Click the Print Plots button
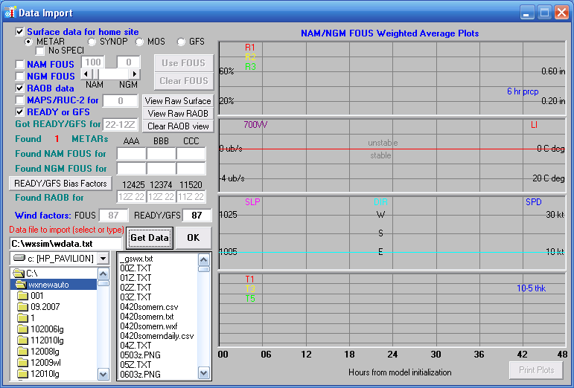 point(536,370)
